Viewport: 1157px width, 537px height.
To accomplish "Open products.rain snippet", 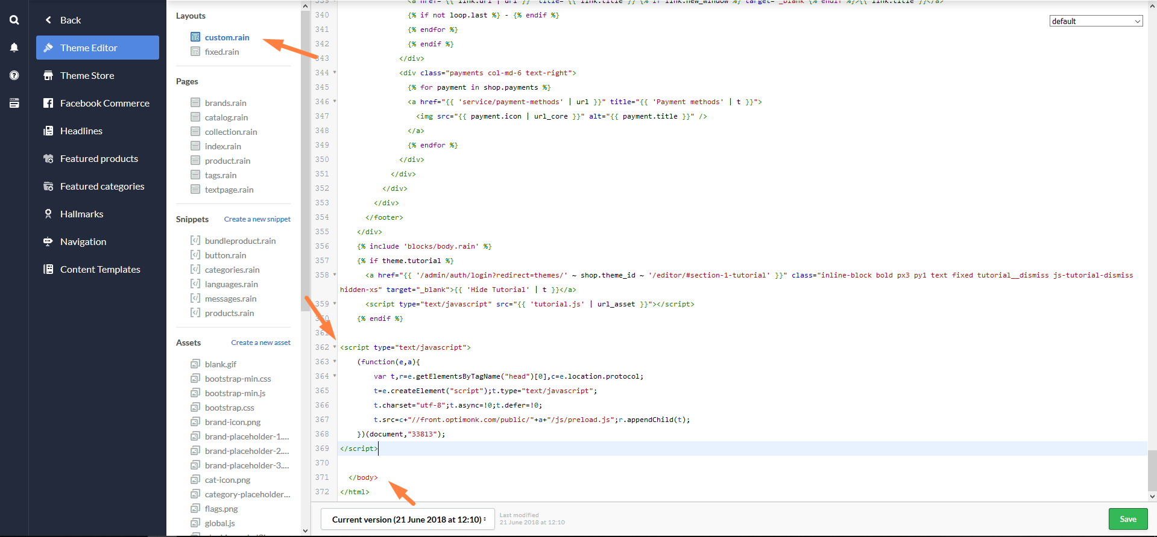I will point(229,313).
